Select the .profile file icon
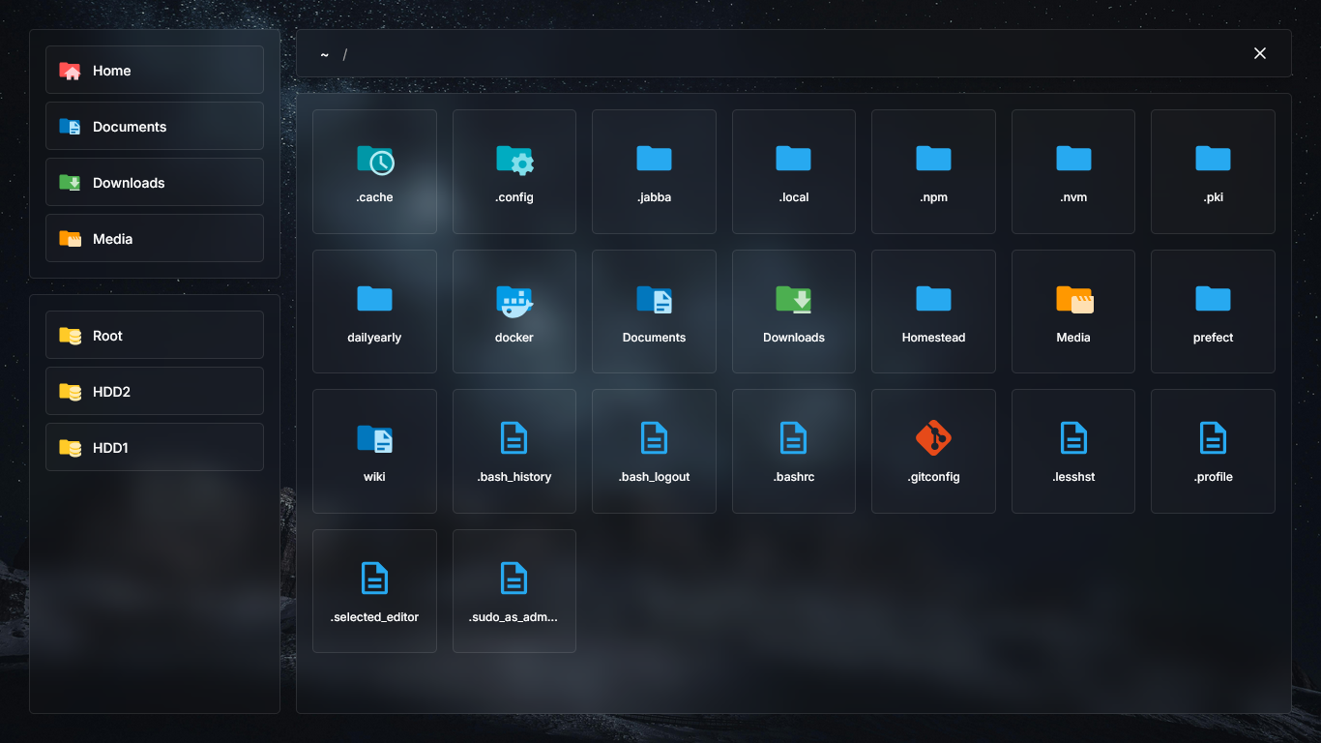This screenshot has width=1321, height=743. point(1213,438)
